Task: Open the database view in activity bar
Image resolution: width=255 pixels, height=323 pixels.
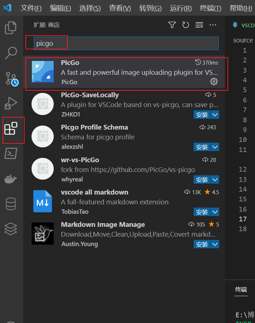Action: coord(11,204)
